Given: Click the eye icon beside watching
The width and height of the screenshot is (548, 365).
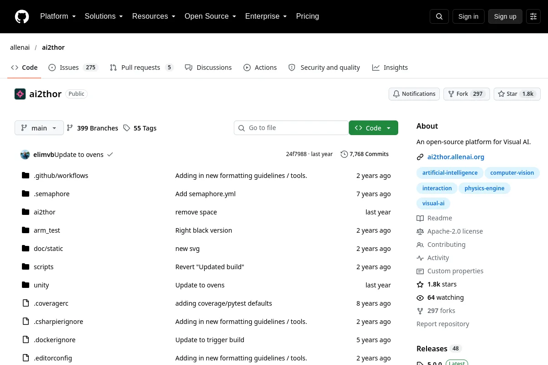Looking at the screenshot, I should coord(420,297).
